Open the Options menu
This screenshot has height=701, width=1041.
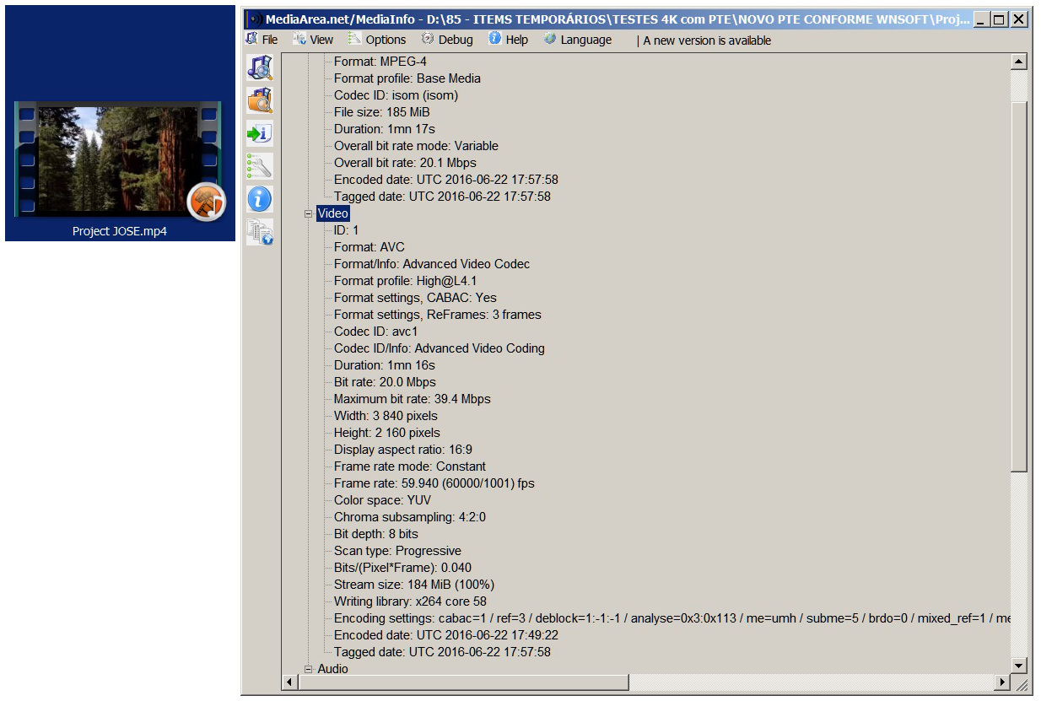coord(377,40)
